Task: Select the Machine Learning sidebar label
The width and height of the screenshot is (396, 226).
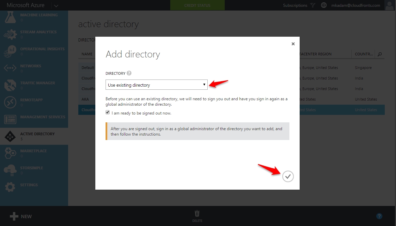Action: coord(39,15)
